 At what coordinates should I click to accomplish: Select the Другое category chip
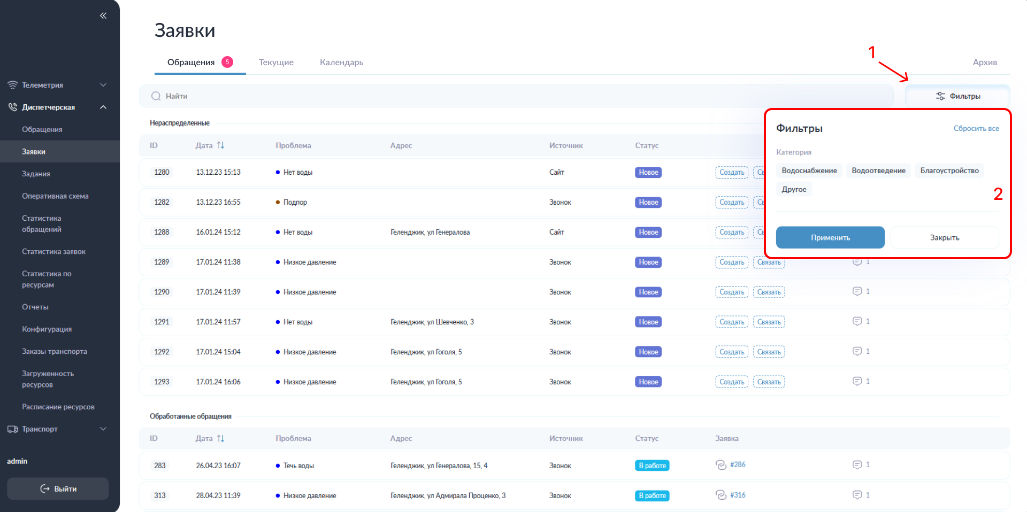[x=794, y=189]
